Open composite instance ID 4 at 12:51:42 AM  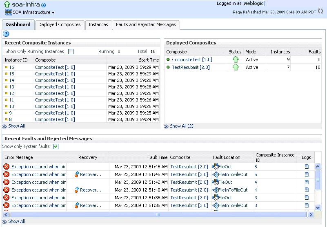(x=256, y=182)
